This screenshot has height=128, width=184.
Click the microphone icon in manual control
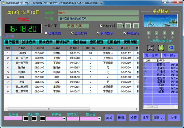point(150,47)
